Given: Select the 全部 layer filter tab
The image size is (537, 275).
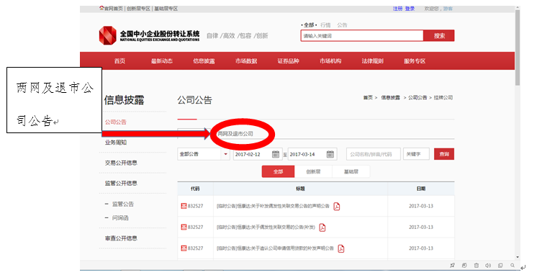Looking at the screenshot, I should pos(278,171).
